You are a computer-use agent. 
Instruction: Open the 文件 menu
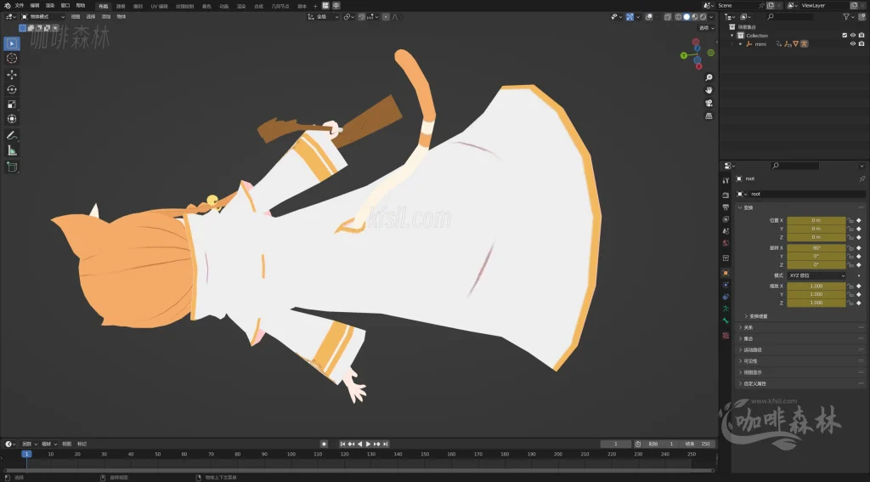(20, 6)
